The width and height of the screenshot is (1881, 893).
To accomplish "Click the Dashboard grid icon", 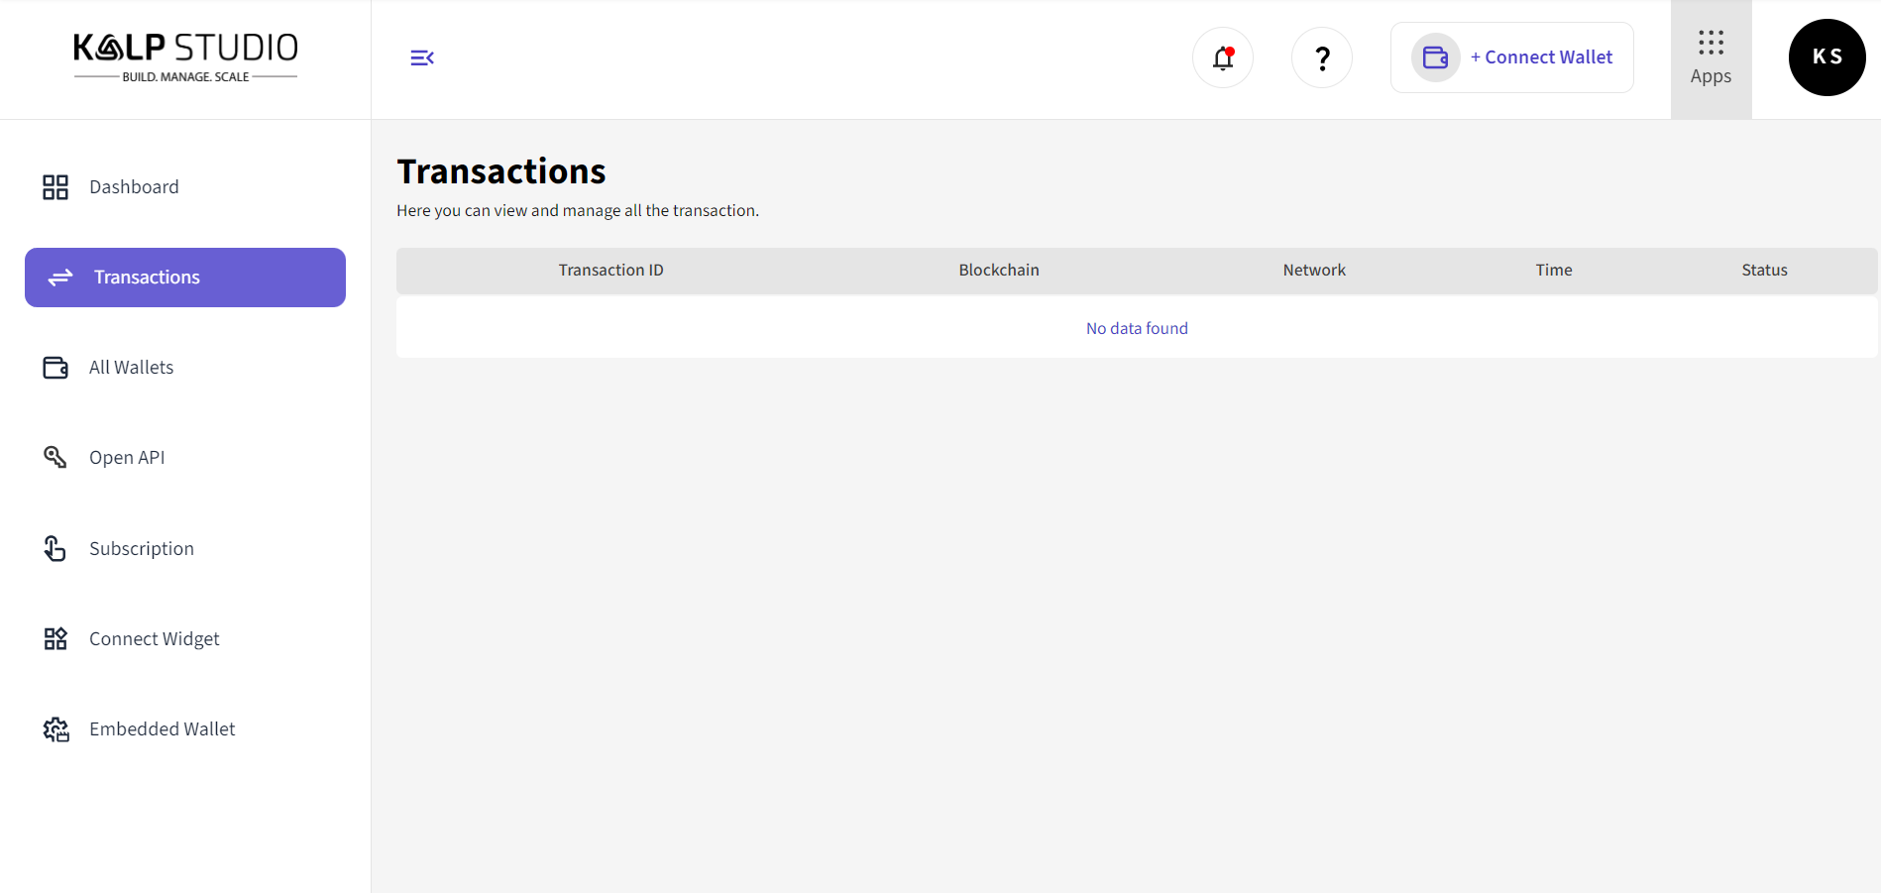I will [x=55, y=187].
